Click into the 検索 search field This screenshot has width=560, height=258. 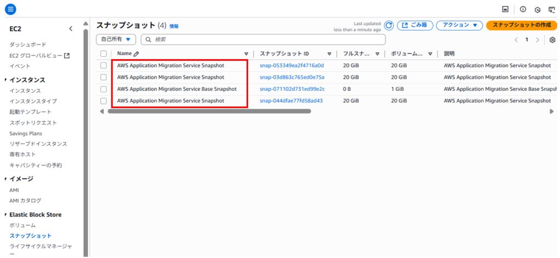point(263,39)
